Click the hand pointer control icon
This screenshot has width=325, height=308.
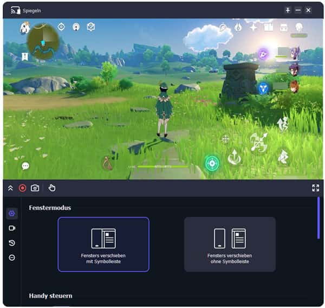click(52, 188)
